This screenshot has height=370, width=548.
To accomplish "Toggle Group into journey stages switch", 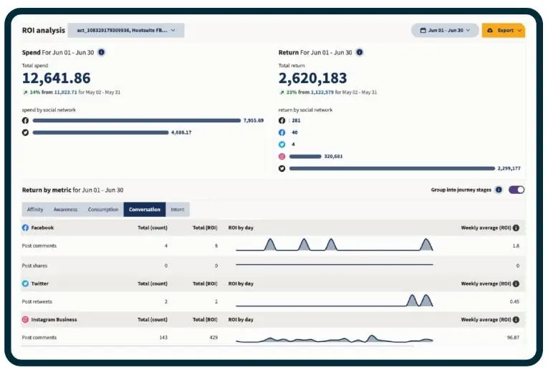I will (516, 190).
